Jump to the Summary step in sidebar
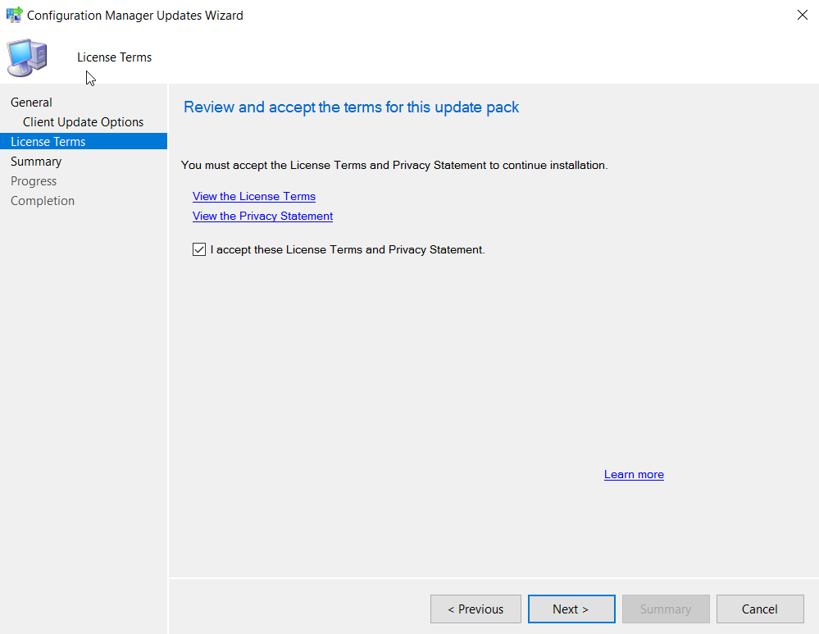 click(36, 162)
